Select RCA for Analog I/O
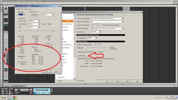The height and width of the screenshot is (100, 178). 46,40
